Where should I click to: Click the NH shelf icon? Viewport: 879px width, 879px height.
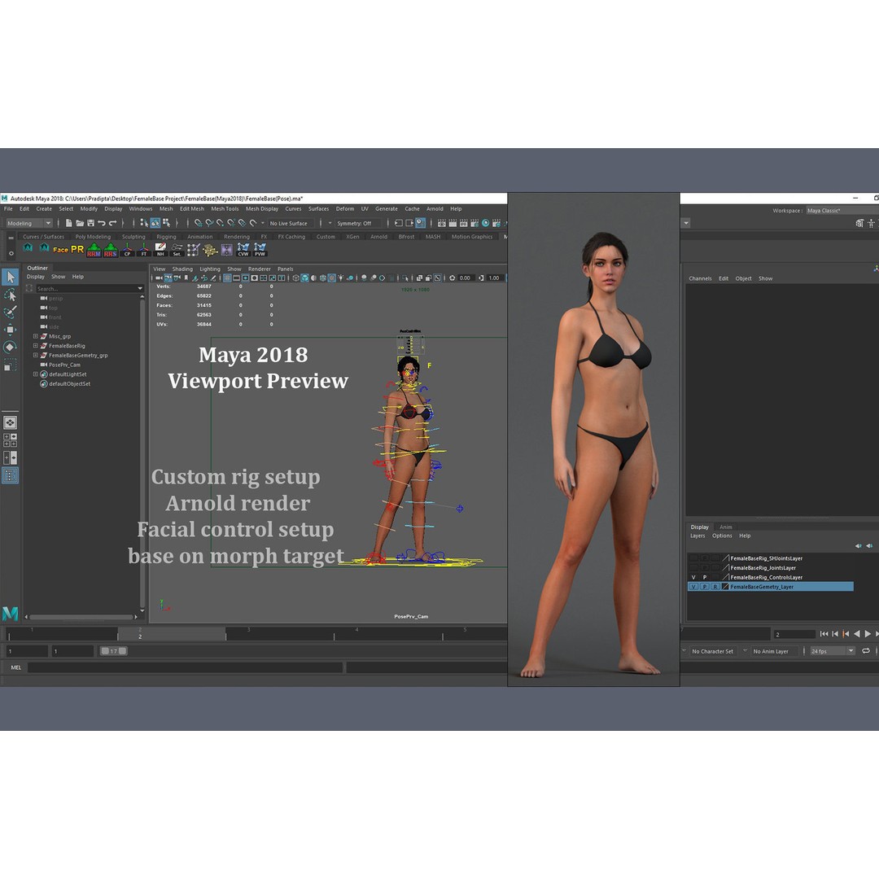point(160,250)
